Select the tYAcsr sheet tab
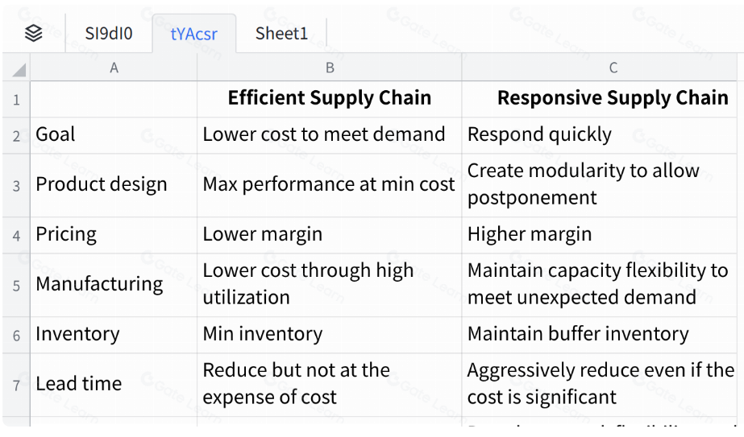Viewport: 744px width, 437px height. point(193,33)
